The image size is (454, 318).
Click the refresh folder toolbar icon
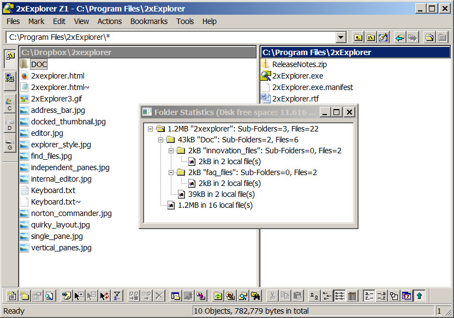218,296
